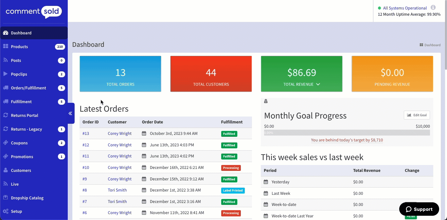This screenshot has width=447, height=220.
Task: Open the Support chat button
Action: click(x=419, y=209)
